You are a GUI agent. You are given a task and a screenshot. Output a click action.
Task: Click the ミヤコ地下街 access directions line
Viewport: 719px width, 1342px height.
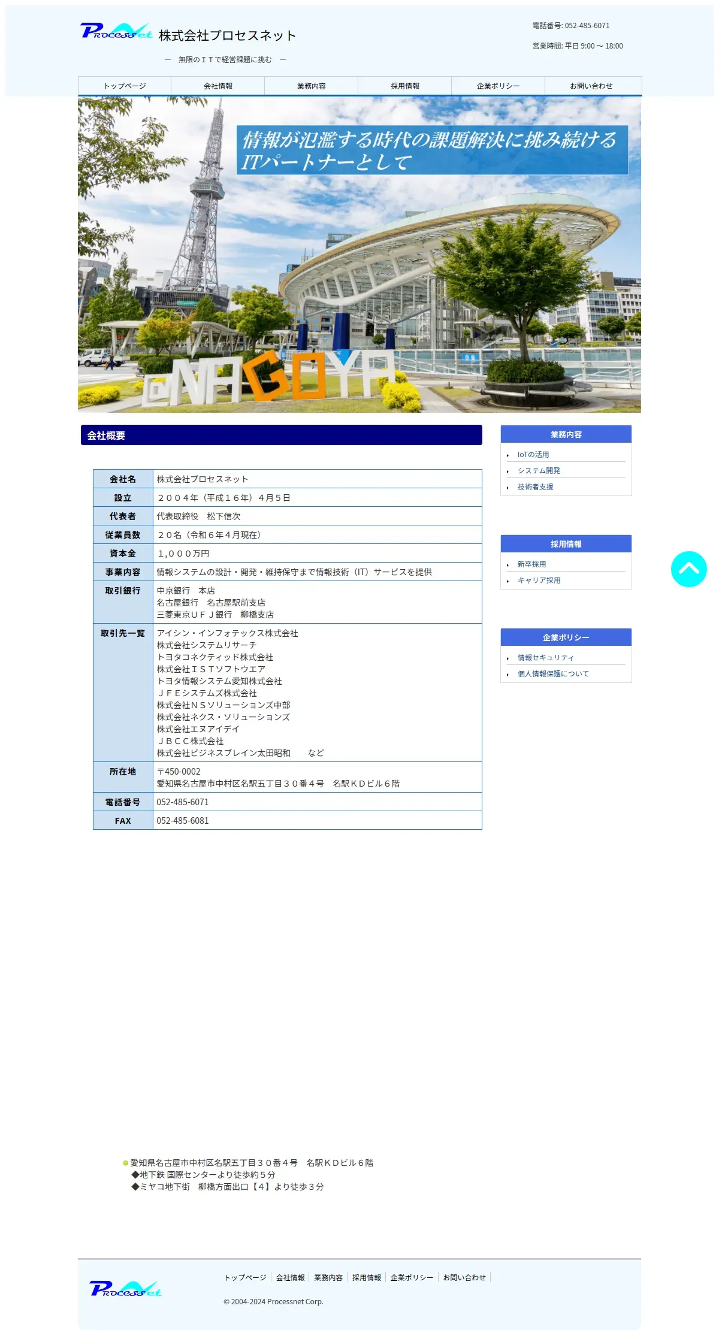pos(228,1187)
